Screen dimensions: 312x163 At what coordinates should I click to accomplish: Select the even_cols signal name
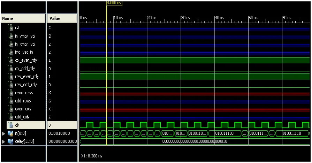(23, 109)
